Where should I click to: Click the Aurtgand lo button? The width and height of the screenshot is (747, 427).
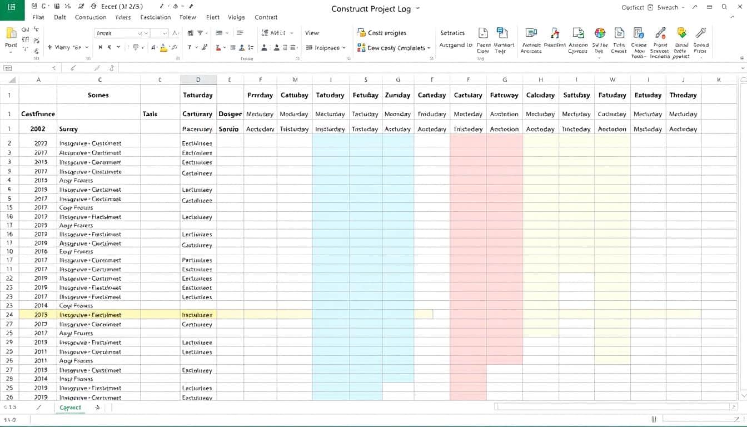(x=455, y=45)
